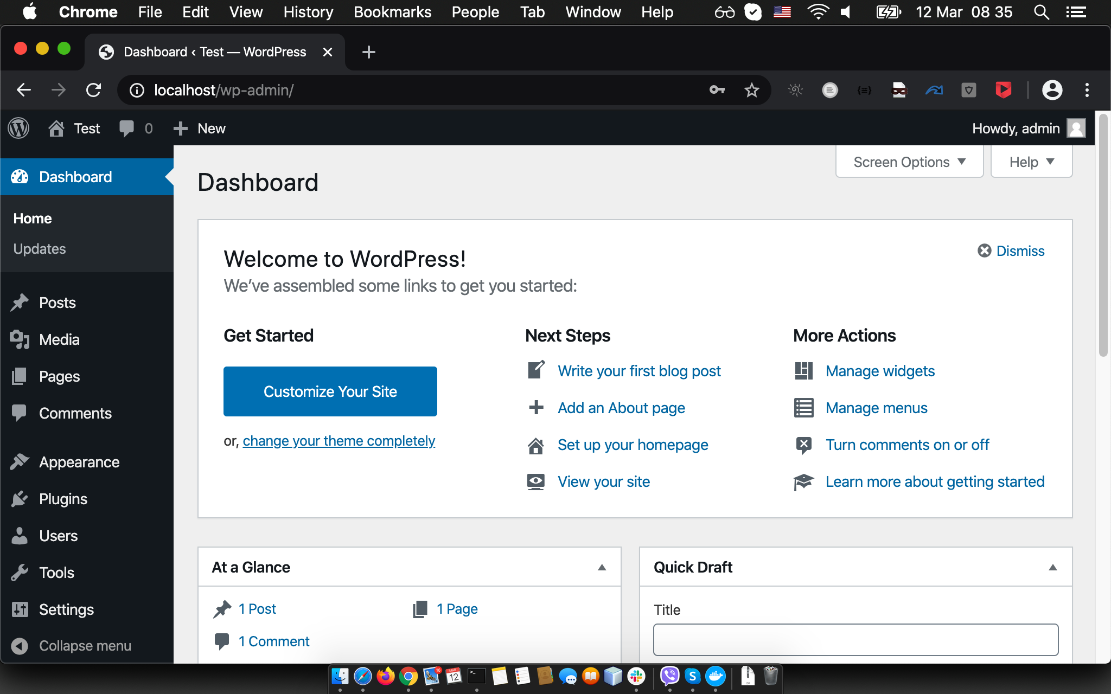Open comments via the speech bubble admin bar icon

(x=126, y=128)
